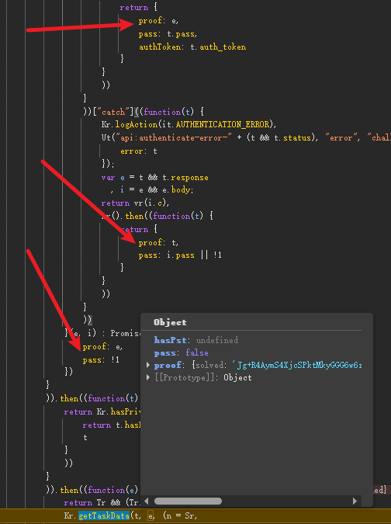Click the Object header of the tooltip

click(x=170, y=322)
